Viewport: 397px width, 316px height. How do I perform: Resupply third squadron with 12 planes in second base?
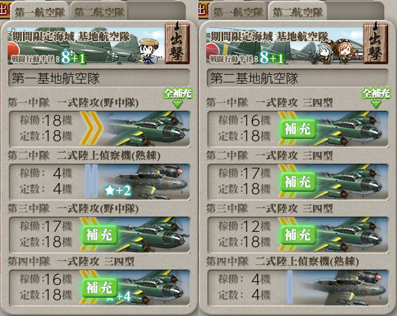point(298,235)
